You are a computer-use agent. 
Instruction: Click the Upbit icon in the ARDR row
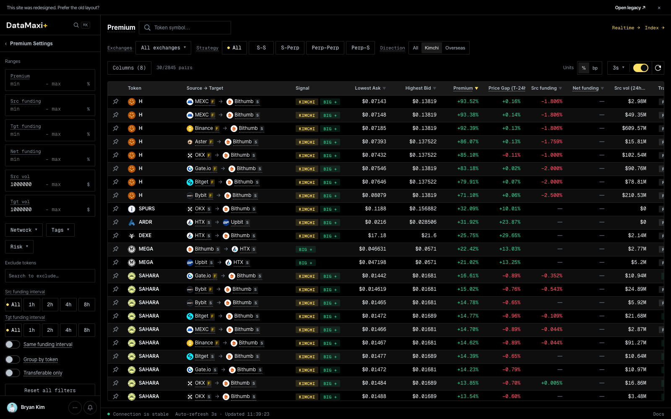click(x=226, y=222)
